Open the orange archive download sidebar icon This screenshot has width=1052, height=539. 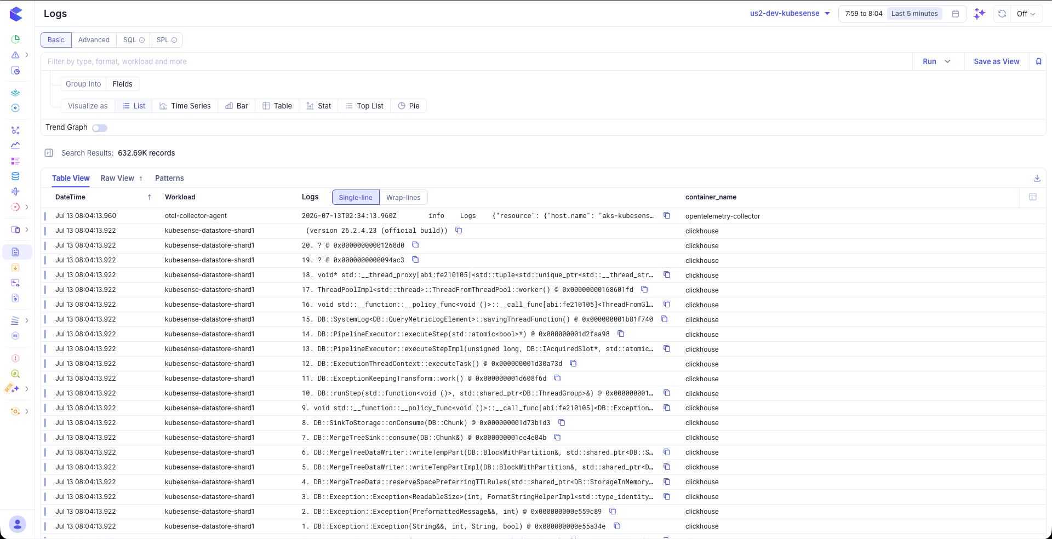tap(15, 267)
